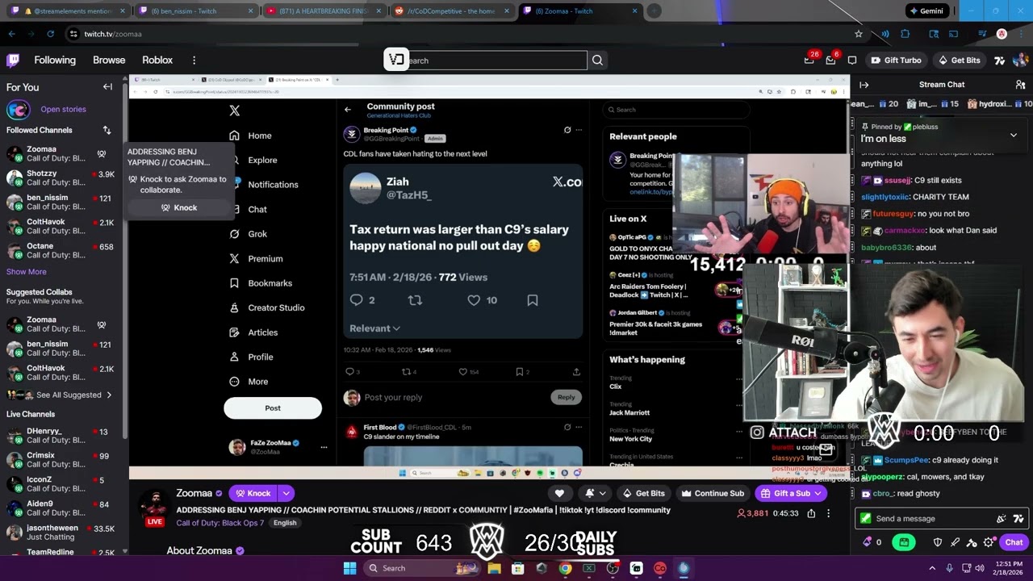Reload the Twitch page
1033x581 pixels.
coord(50,34)
